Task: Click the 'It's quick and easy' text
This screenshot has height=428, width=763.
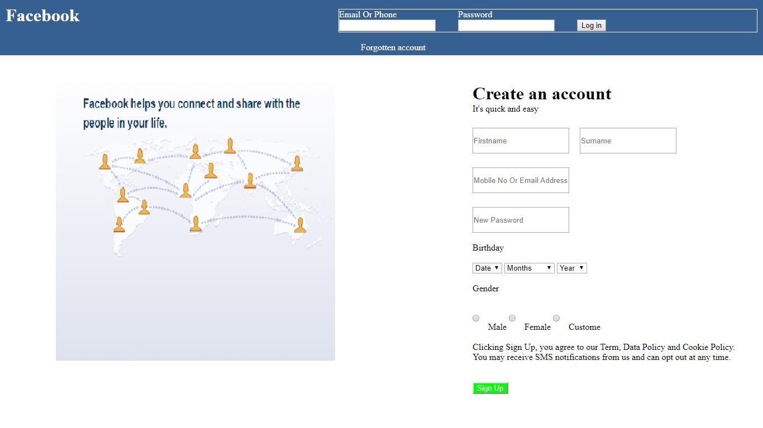Action: coord(506,109)
